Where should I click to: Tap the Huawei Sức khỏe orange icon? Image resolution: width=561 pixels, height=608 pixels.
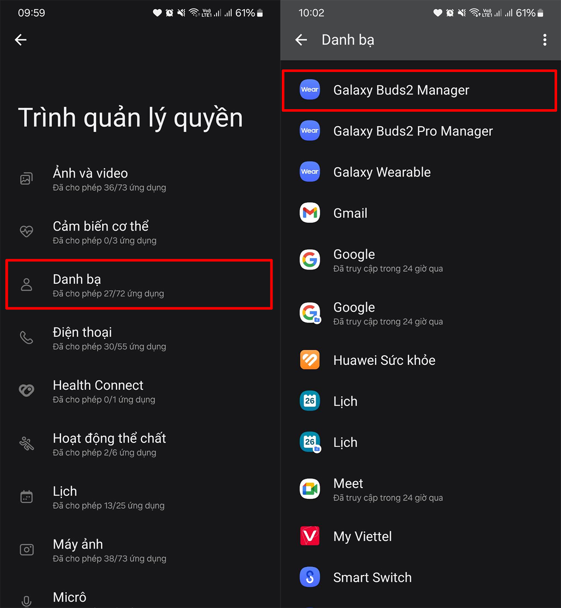point(310,360)
